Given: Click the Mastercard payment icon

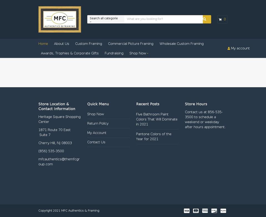Looking at the screenshot, I should 196,211.
